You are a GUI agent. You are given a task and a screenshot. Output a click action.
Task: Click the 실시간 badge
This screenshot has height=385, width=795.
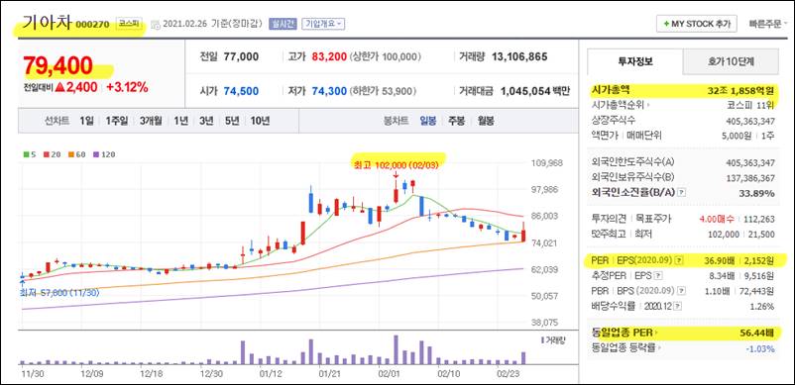click(x=283, y=24)
